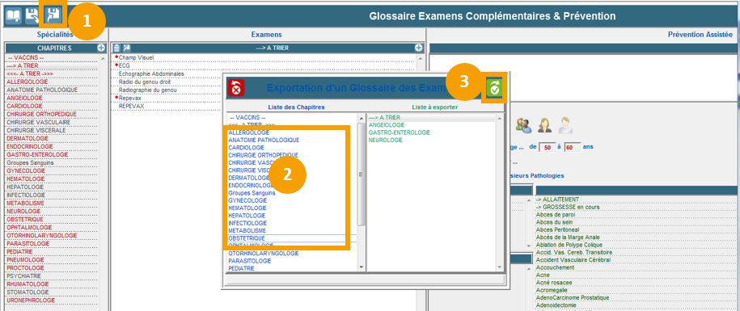
Task: Click the import glossary floppy icon
Action: (32, 15)
